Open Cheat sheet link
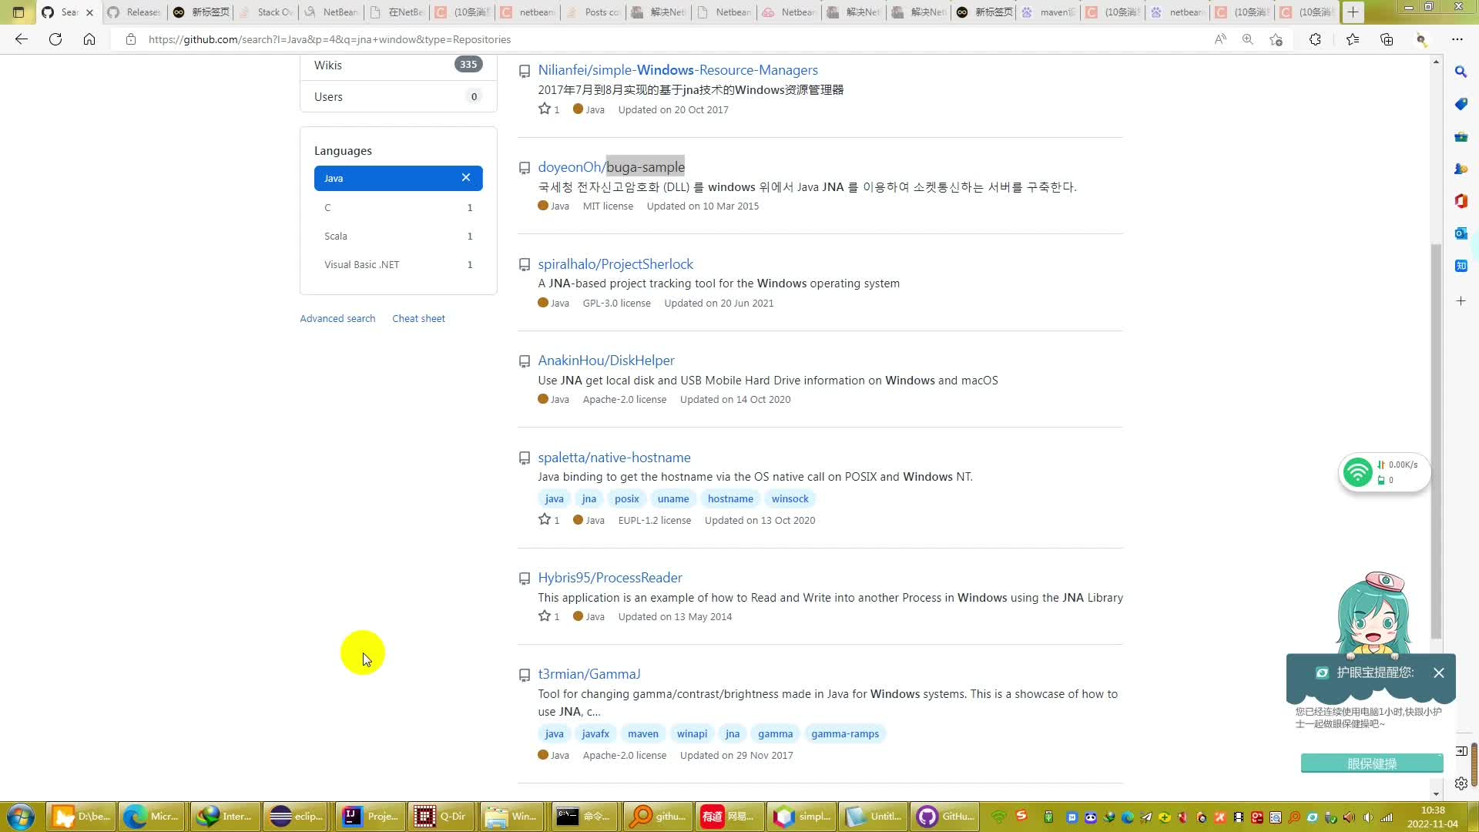The height and width of the screenshot is (832, 1479). coord(418,318)
